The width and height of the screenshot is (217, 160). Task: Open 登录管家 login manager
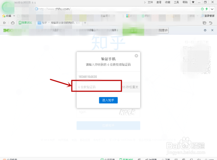208,16
